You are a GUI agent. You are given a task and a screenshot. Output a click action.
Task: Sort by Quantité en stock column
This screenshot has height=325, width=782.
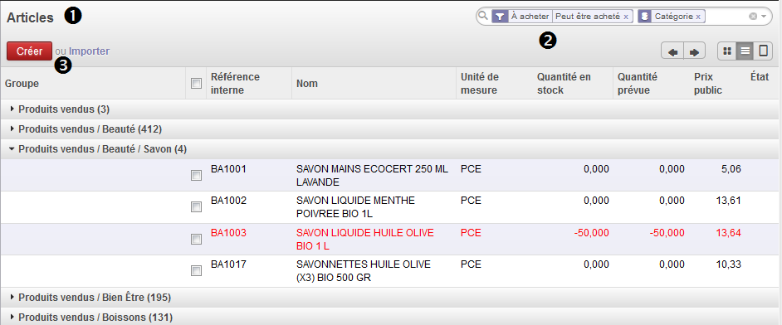coord(564,84)
